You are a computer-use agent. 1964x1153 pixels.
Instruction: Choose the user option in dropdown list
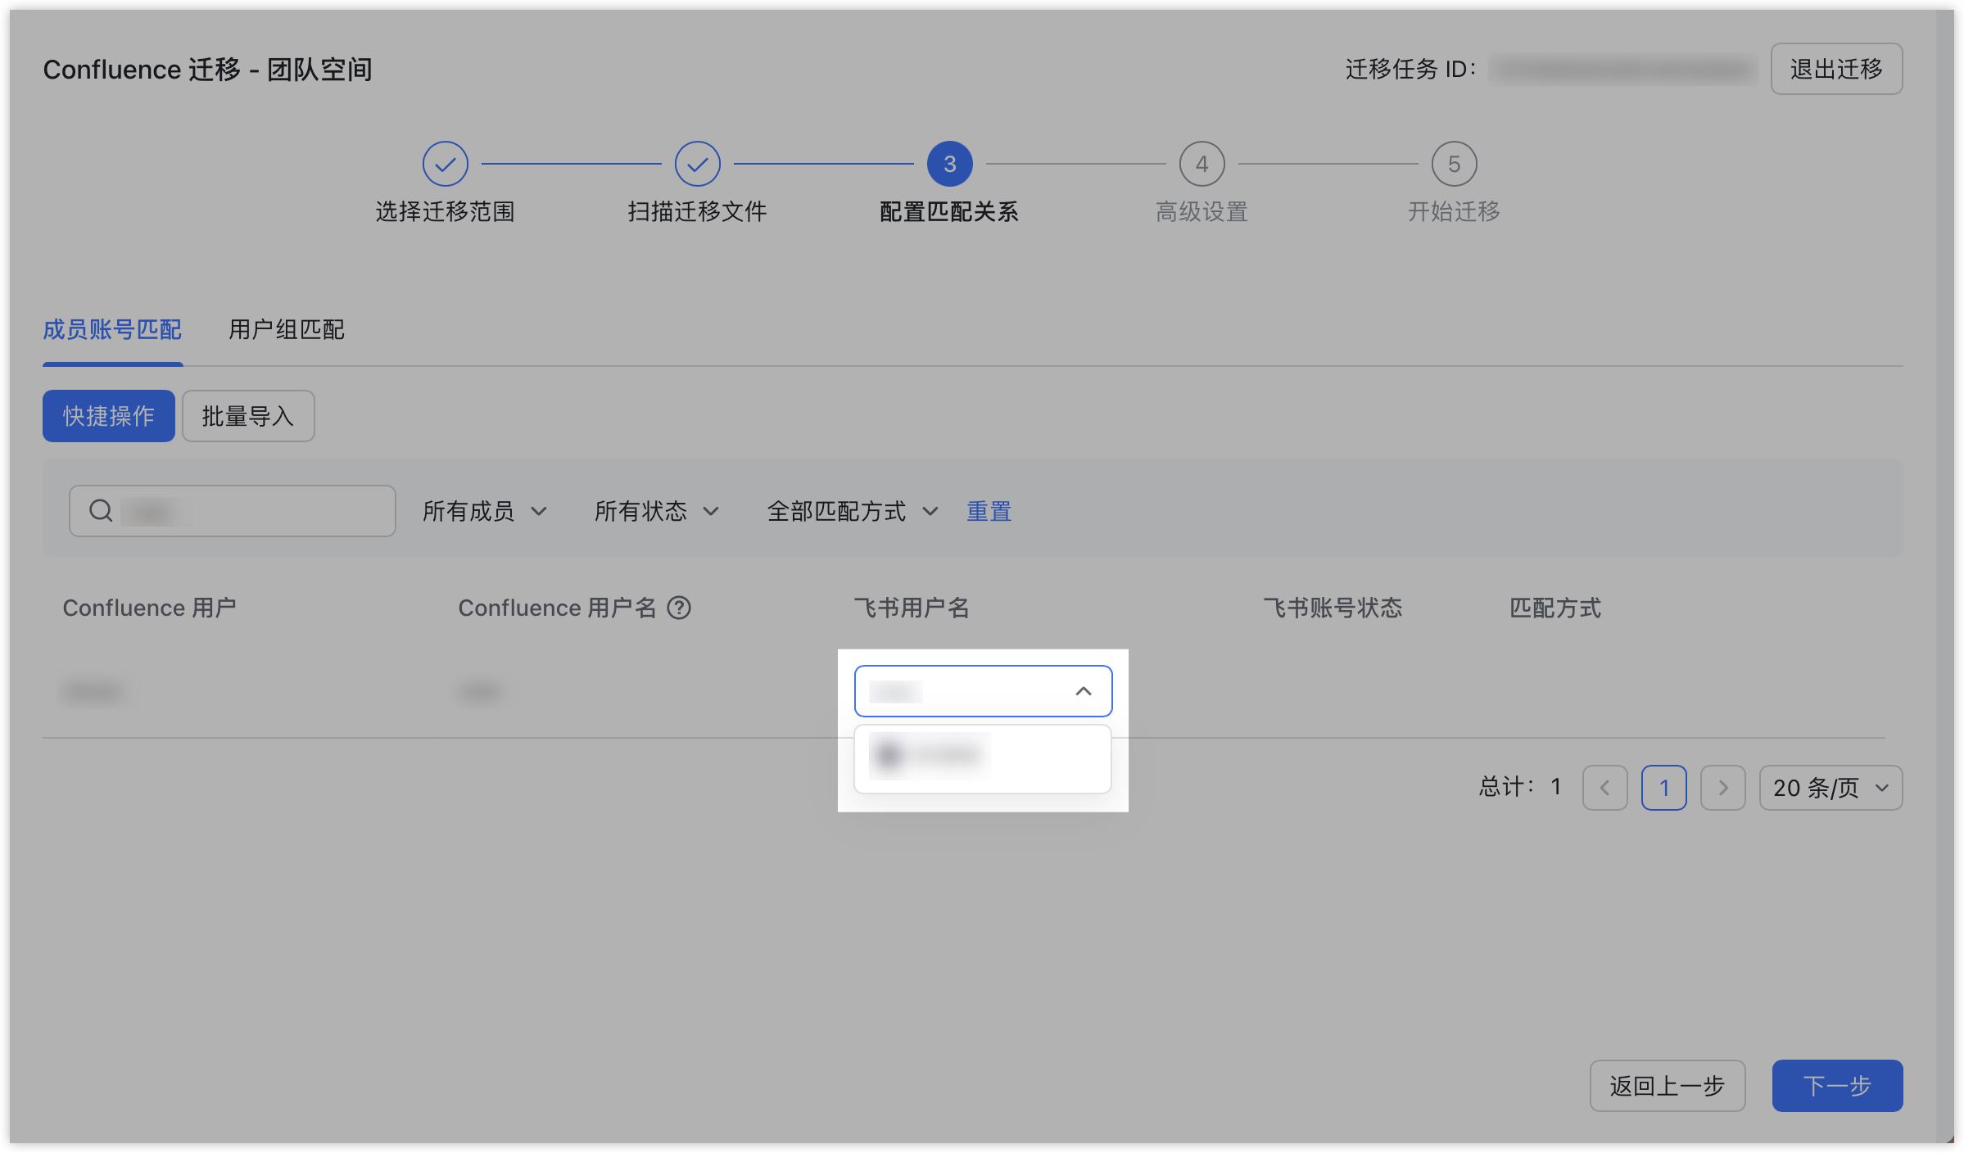point(930,755)
